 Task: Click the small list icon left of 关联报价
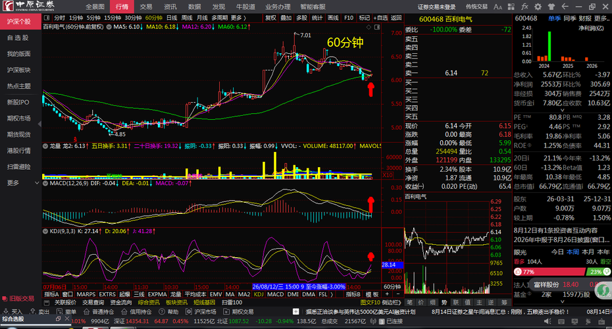(47, 303)
